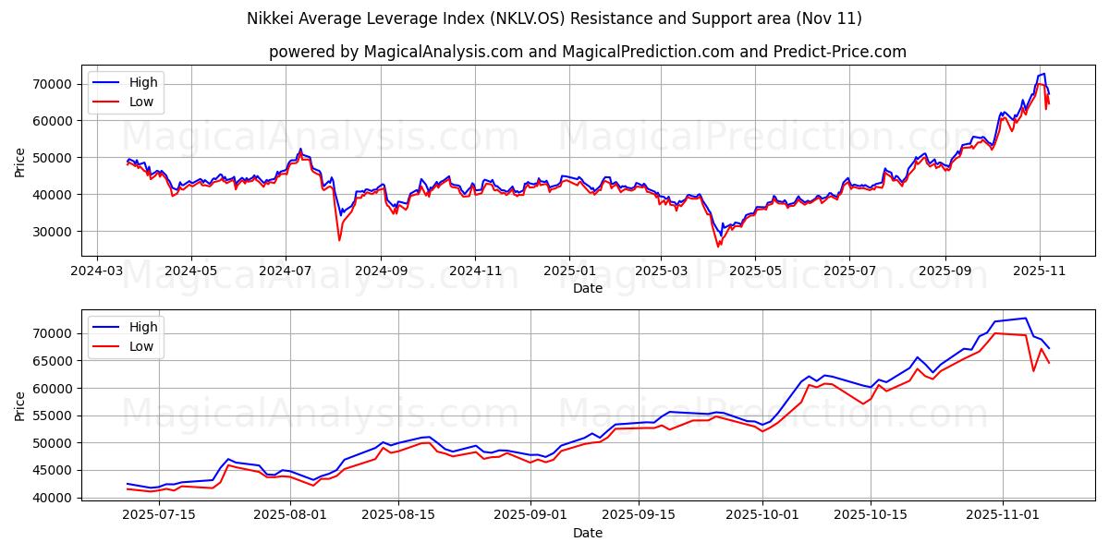Select the 2024-07 date tick label
Image resolution: width=1109 pixels, height=554 pixels.
285,269
